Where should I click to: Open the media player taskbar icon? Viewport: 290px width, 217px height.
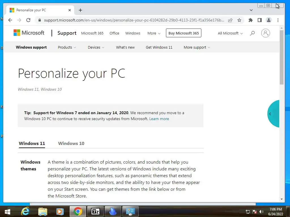point(60,211)
